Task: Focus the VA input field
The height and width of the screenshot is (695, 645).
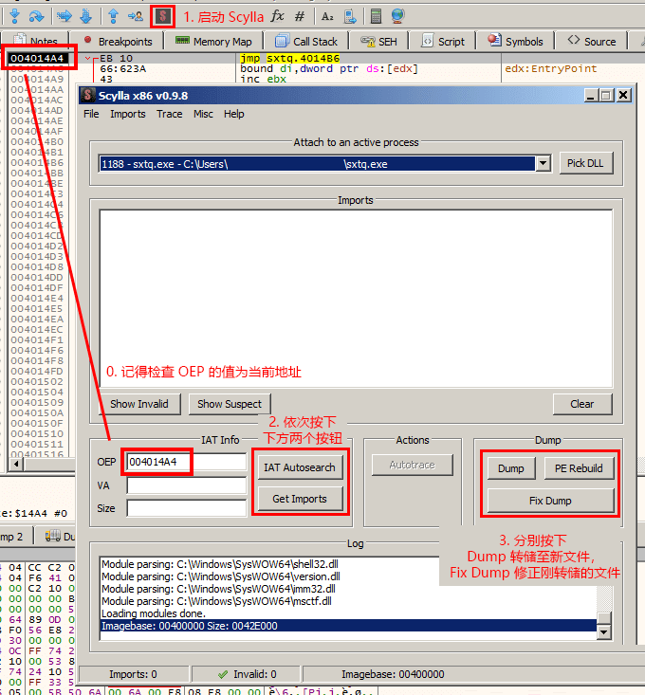Action: 186,485
